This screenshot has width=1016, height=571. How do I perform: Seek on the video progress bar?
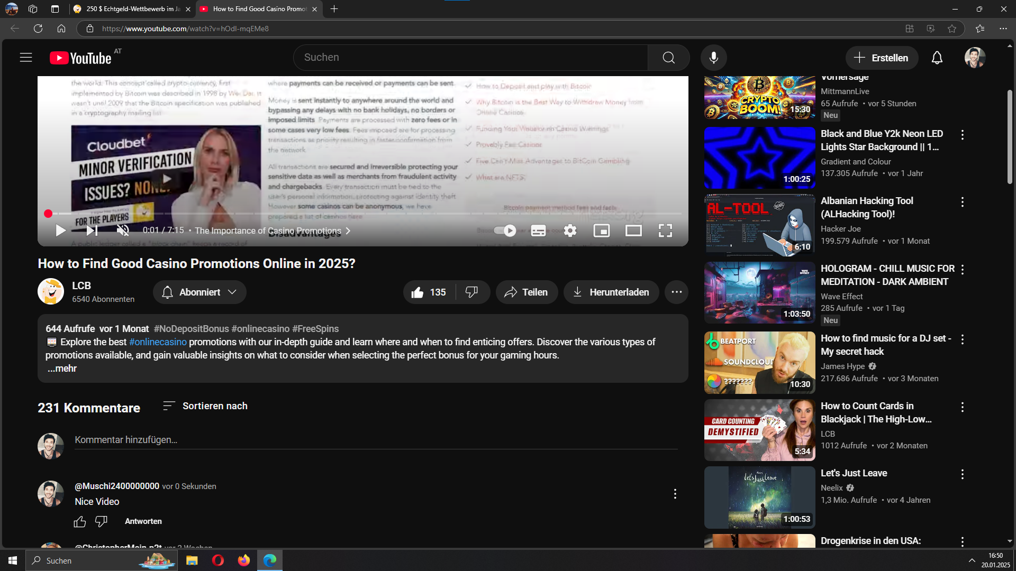[363, 214]
